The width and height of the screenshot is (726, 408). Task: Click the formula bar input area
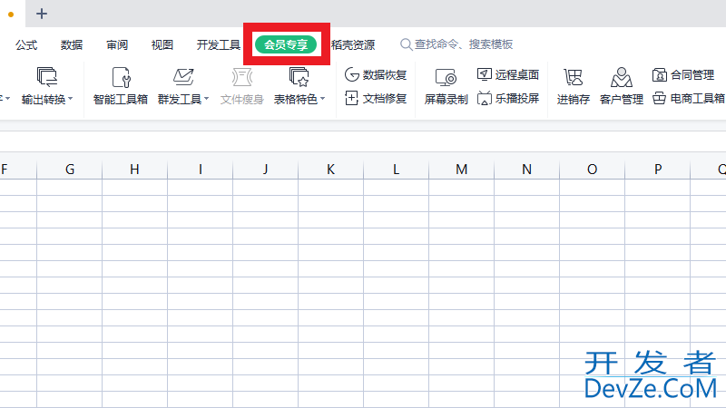pyautogui.click(x=363, y=141)
